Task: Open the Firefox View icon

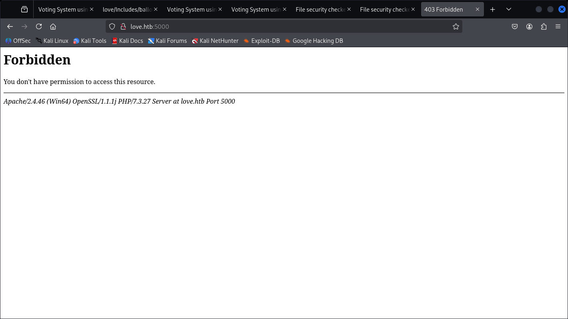Action: tap(24, 9)
